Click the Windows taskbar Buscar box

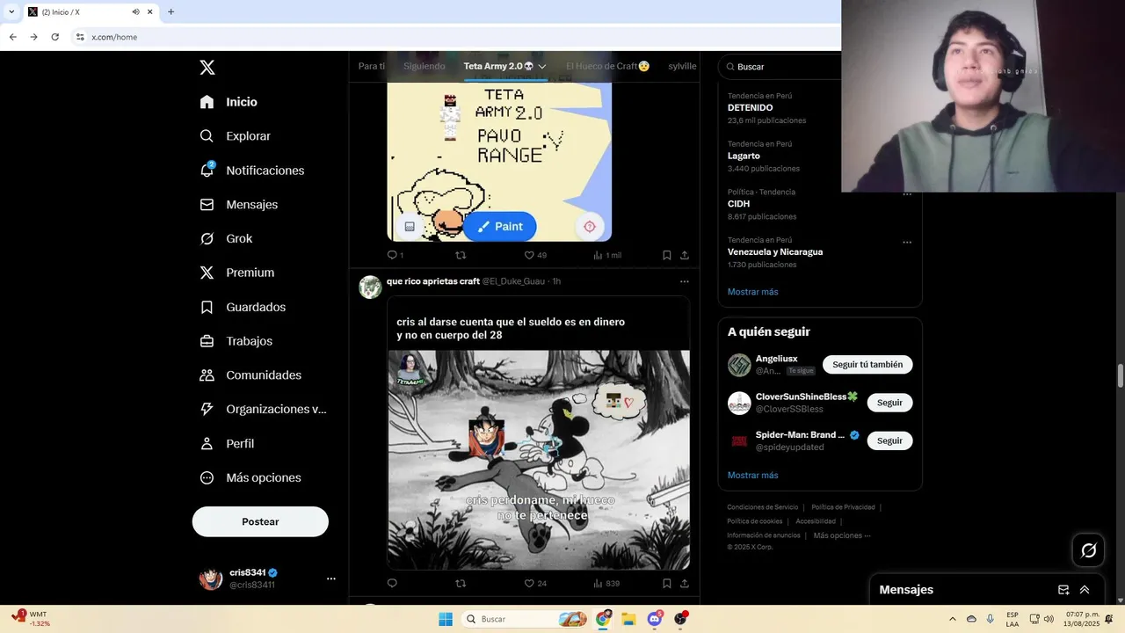tap(525, 619)
